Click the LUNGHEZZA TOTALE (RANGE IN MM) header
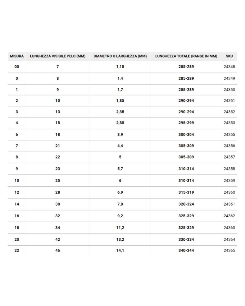The height and width of the screenshot is (306, 245). click(186, 56)
